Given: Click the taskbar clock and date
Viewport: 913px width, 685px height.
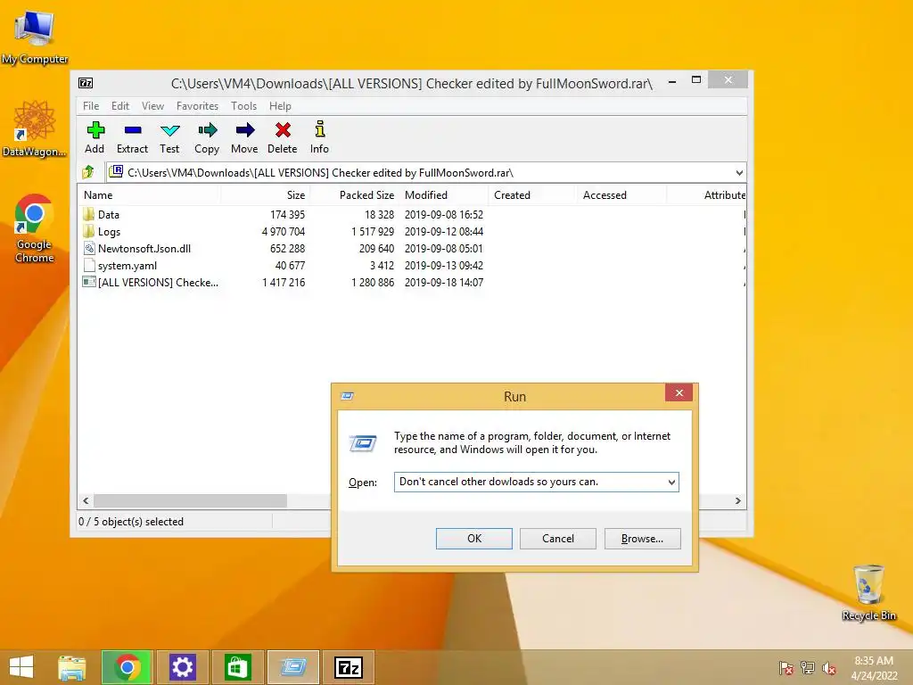Looking at the screenshot, I should [874, 668].
